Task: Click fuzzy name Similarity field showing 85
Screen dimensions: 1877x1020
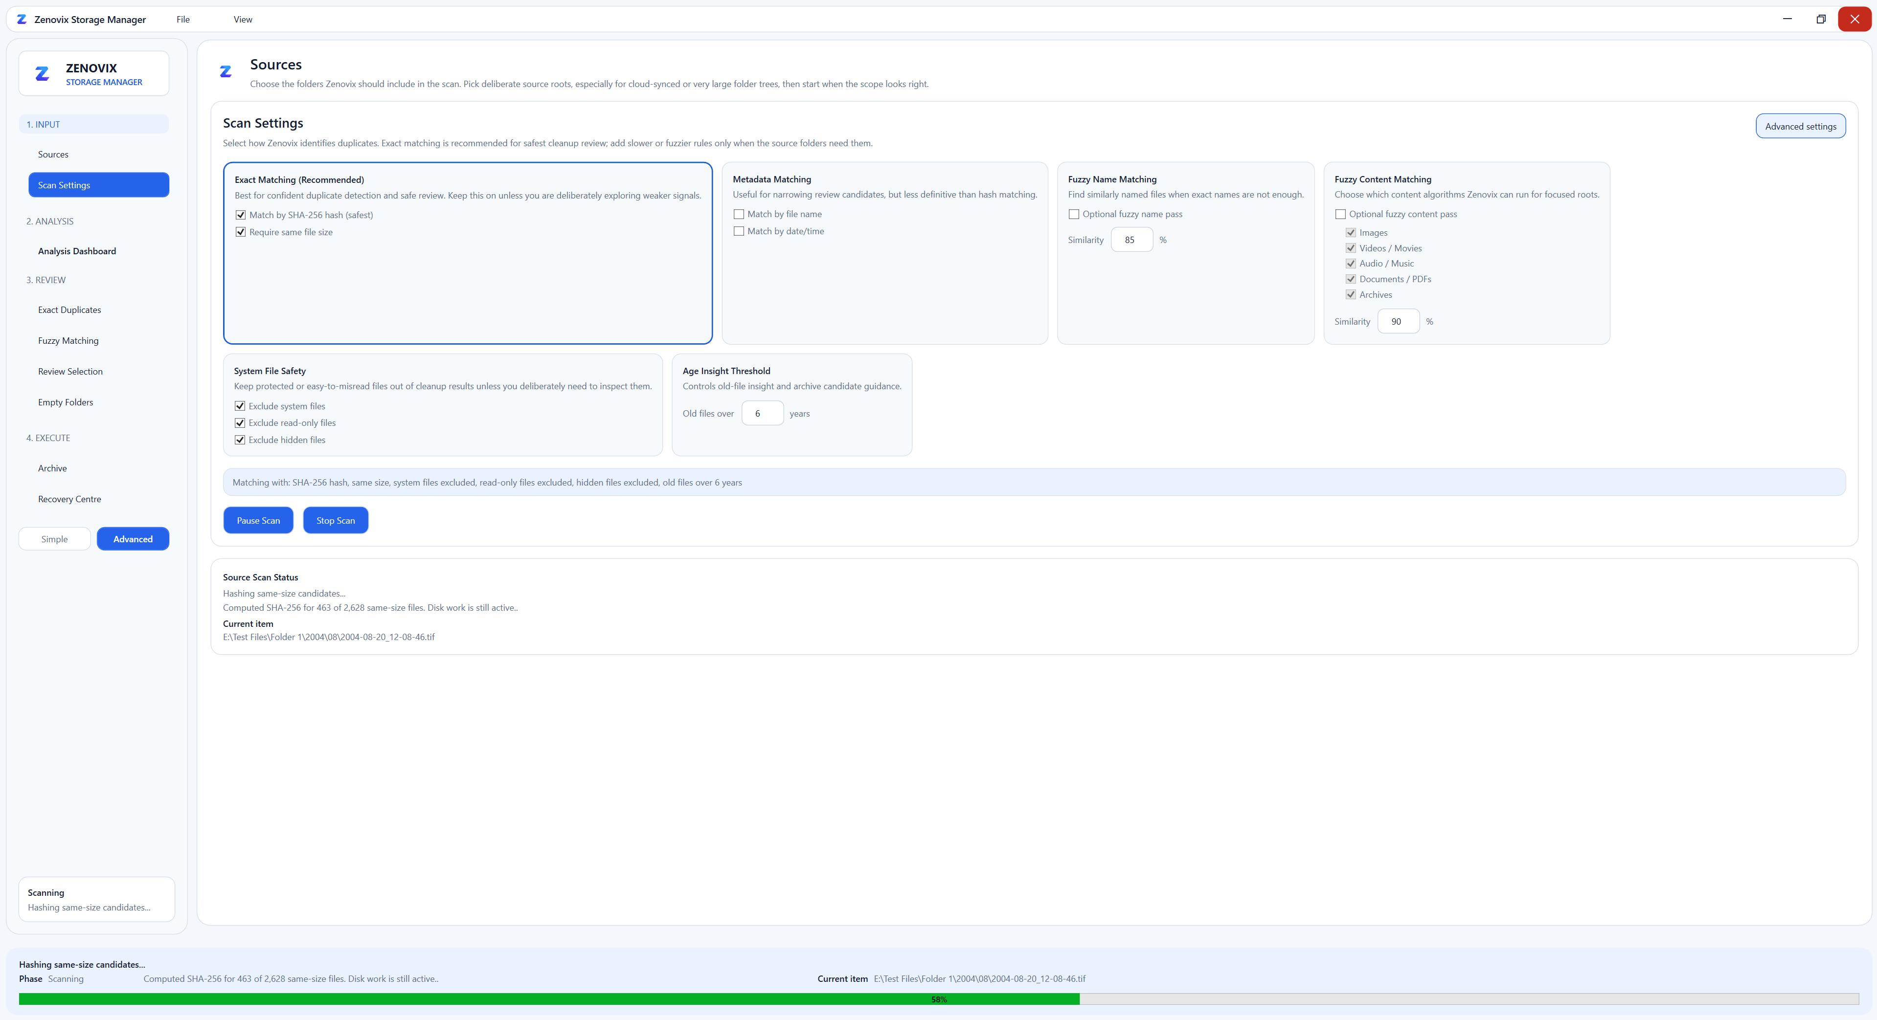Action: click(x=1131, y=240)
